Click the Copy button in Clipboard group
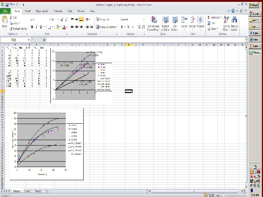This screenshot has width=263, height=197. click(x=15, y=23)
